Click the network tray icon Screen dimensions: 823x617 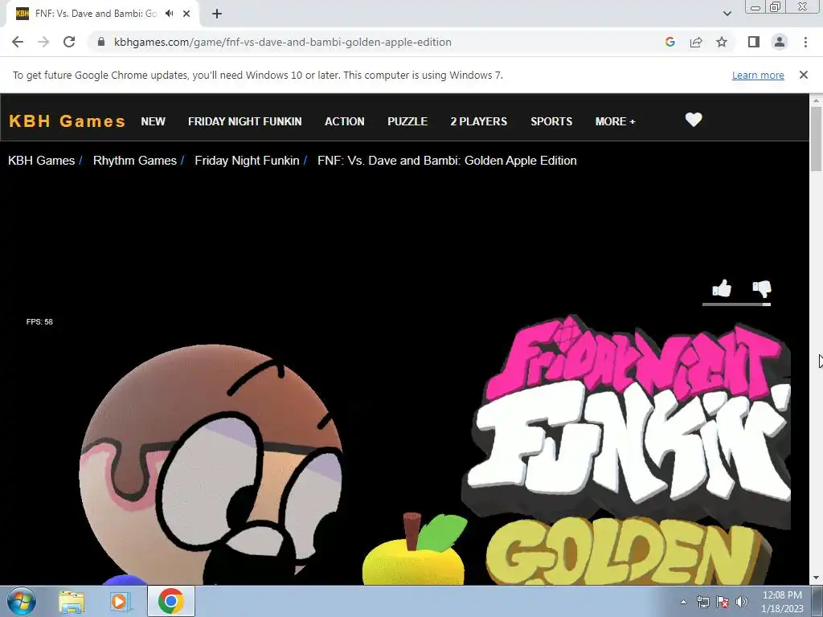point(702,602)
